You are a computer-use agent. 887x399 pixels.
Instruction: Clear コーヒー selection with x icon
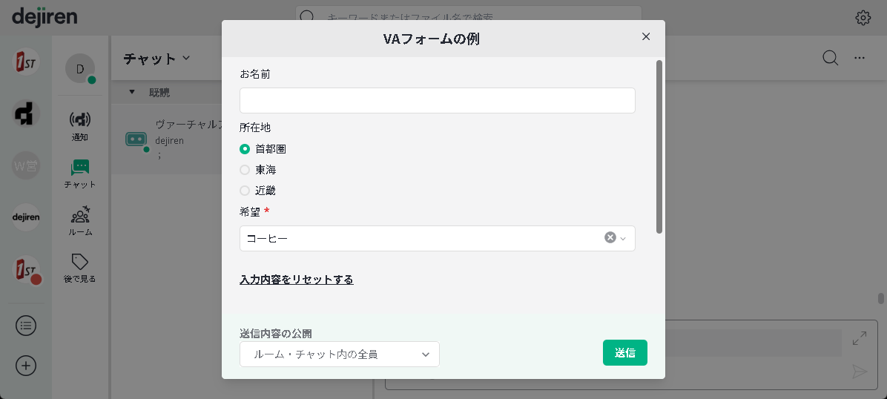(610, 238)
